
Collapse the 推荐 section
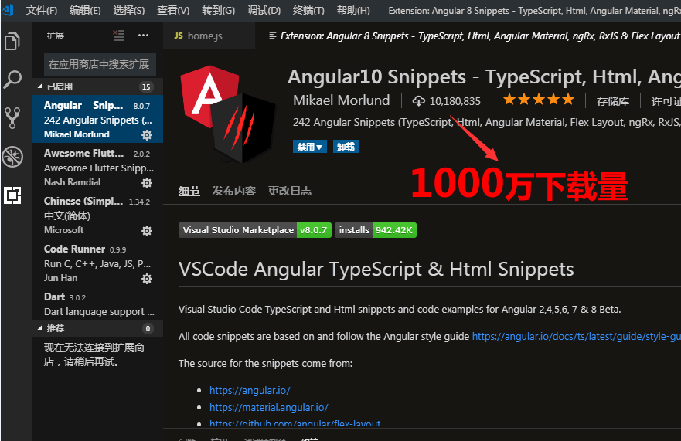(x=97, y=328)
